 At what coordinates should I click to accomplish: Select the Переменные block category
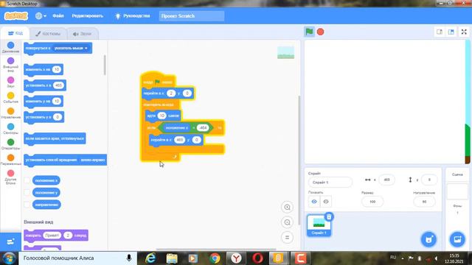pyautogui.click(x=10, y=160)
